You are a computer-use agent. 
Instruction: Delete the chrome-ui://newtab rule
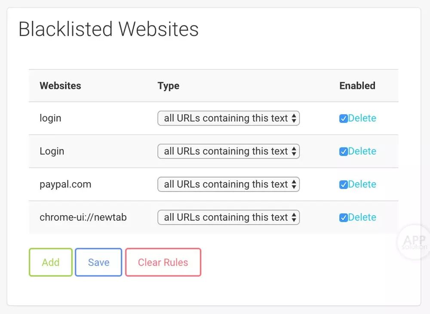(362, 217)
